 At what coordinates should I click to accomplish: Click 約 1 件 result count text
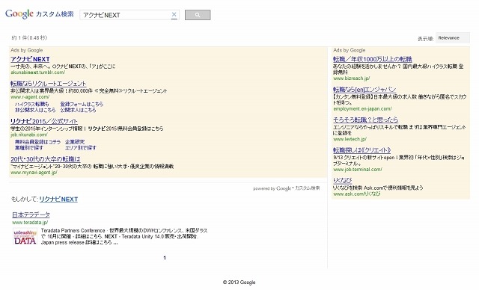coord(29,38)
